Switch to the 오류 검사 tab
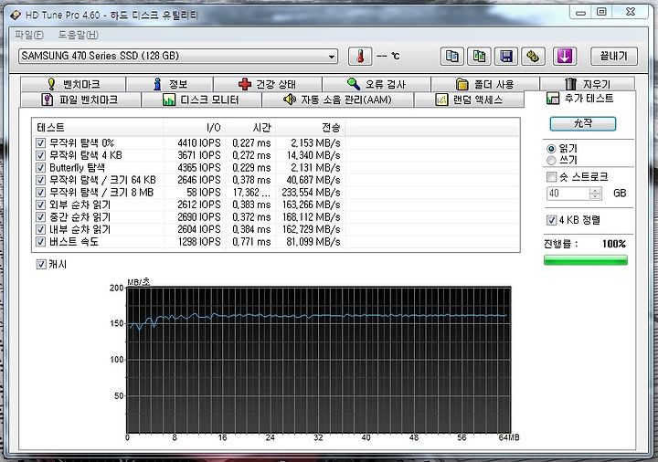658x462 pixels. click(377, 84)
